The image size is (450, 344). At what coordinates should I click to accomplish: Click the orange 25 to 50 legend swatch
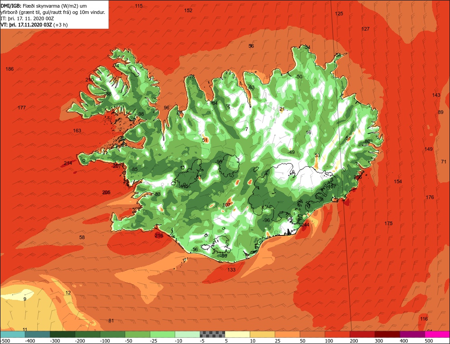tap(287, 334)
